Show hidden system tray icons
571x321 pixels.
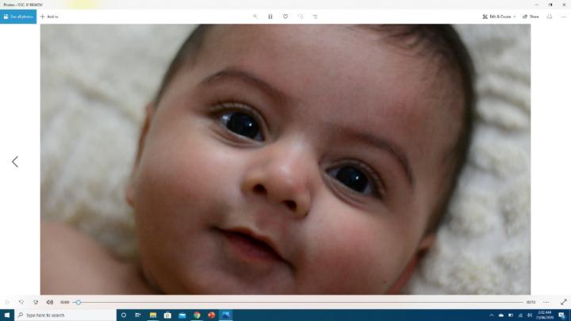coord(492,315)
